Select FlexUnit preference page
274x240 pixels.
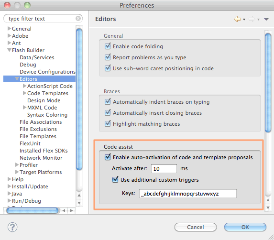[x=30, y=143]
